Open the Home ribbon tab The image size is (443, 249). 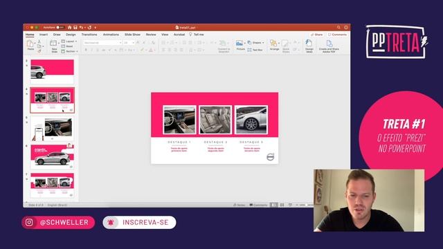[x=30, y=35]
